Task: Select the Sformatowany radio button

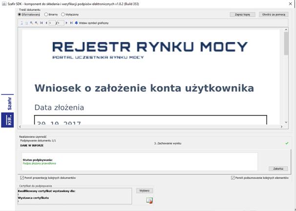Action: [19, 15]
